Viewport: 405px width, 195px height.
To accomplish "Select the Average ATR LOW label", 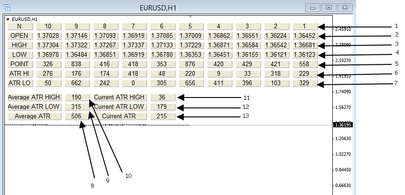I will 35,106.
